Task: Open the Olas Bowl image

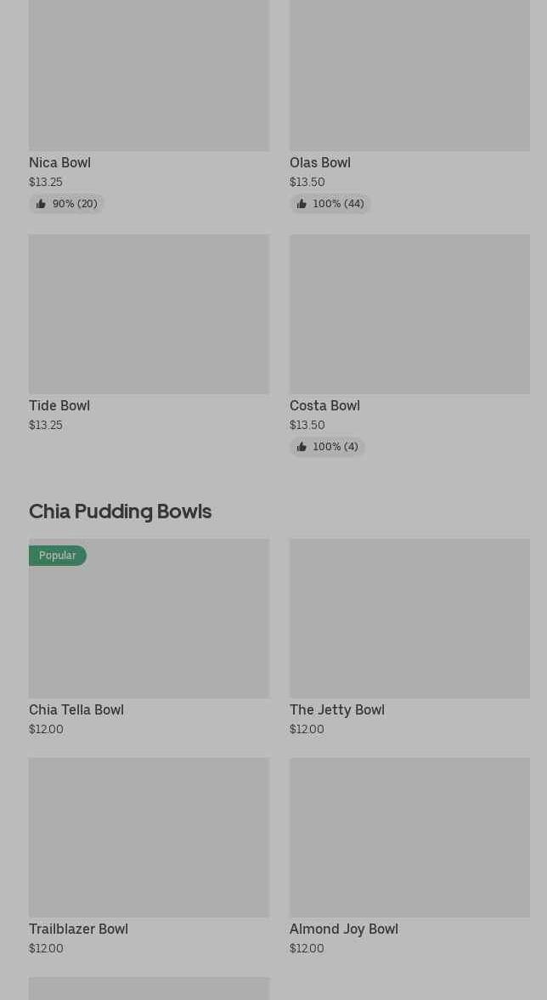Action: 409,76
